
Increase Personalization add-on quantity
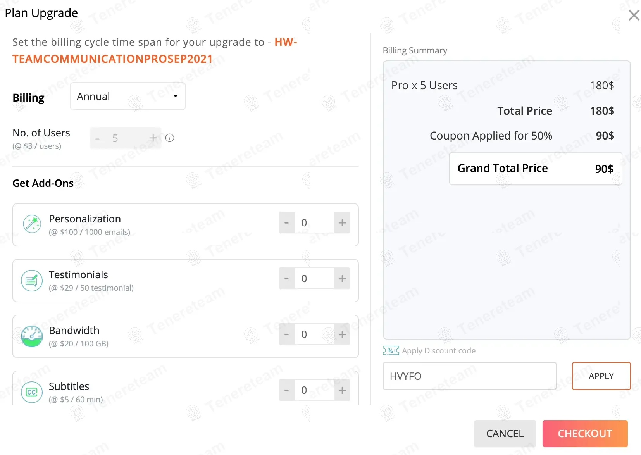342,223
